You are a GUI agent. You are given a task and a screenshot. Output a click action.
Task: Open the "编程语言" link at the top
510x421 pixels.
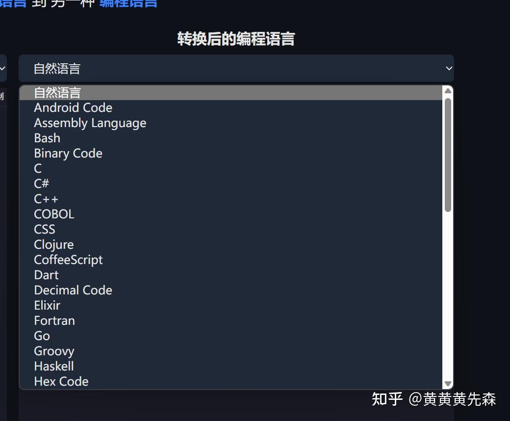coord(128,4)
